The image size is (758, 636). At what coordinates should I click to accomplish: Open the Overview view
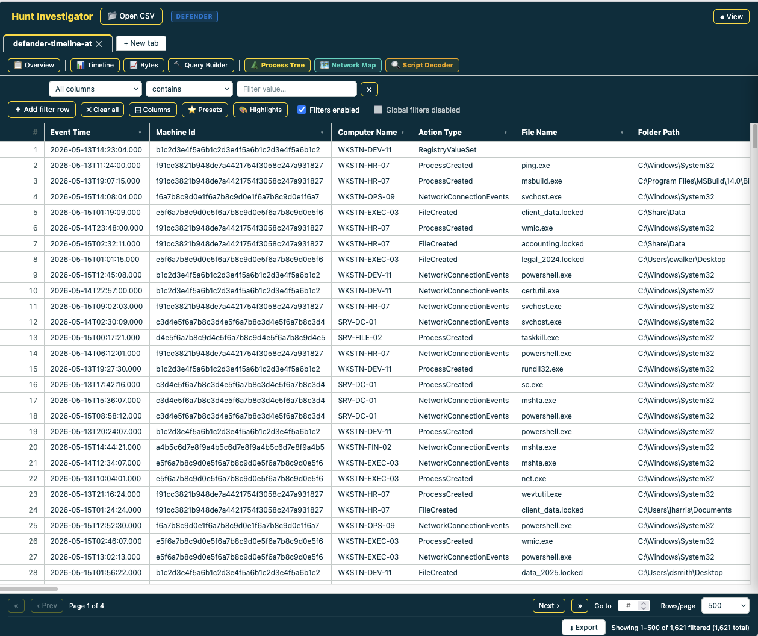click(34, 65)
